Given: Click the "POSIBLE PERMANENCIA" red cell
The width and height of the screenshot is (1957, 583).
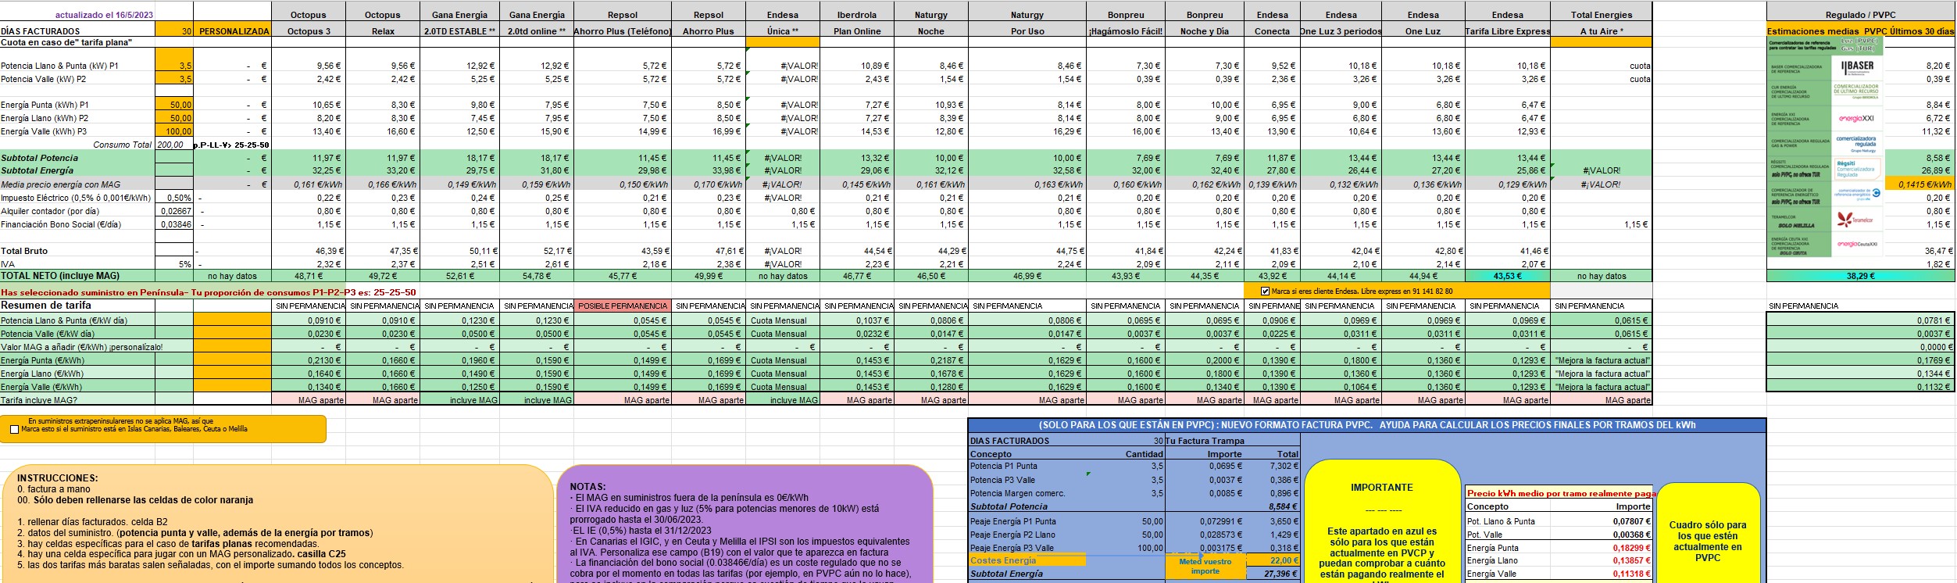Looking at the screenshot, I should [x=623, y=306].
